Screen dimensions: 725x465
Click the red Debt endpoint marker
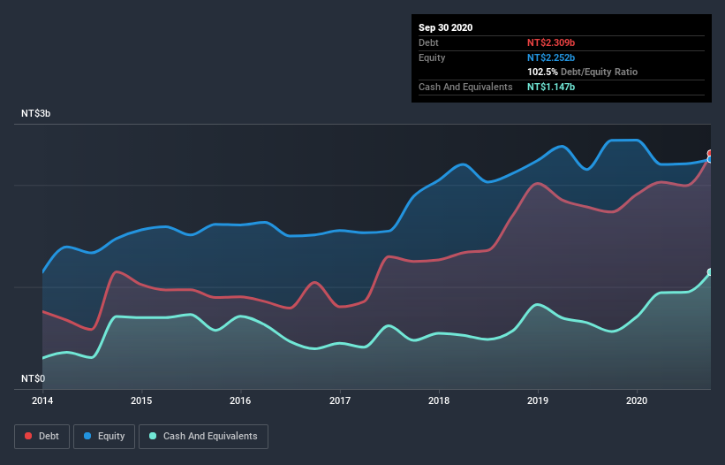click(x=710, y=153)
